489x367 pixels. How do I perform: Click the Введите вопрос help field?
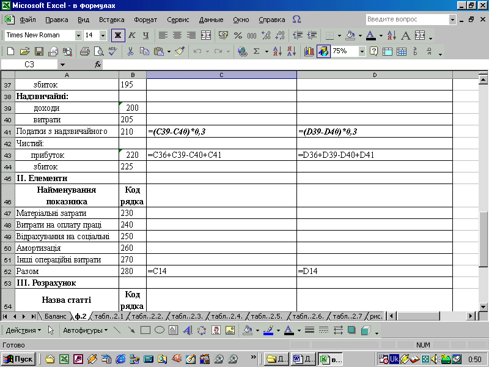408,20
